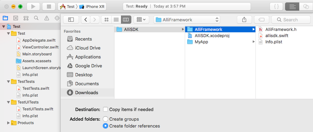Image resolution: width=313 pixels, height=132 pixels.
Task: Open the source control navigator icon
Action: coord(16,18)
